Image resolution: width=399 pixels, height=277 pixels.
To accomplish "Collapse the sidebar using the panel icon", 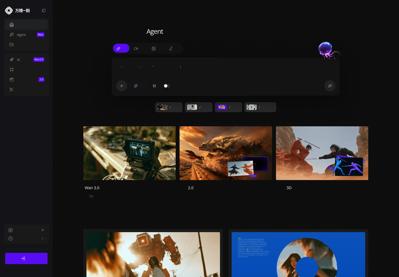I will (44, 11).
